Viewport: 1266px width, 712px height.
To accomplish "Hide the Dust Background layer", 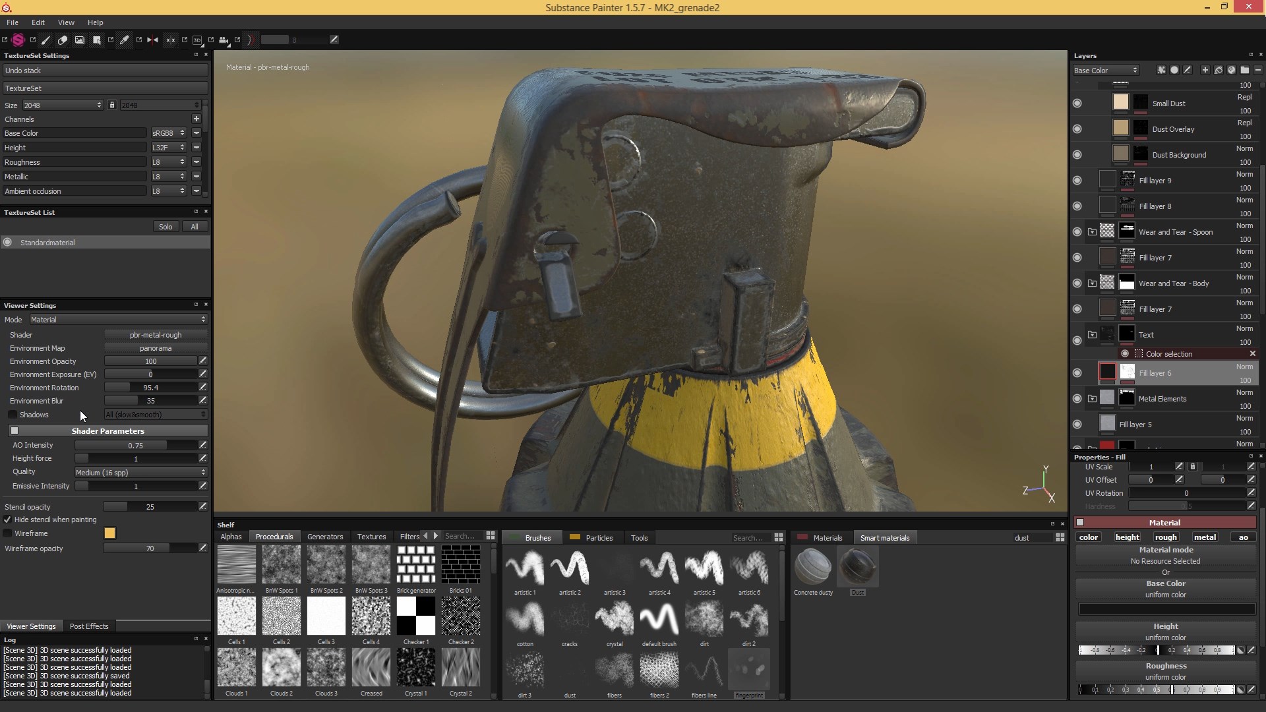I will (1077, 155).
